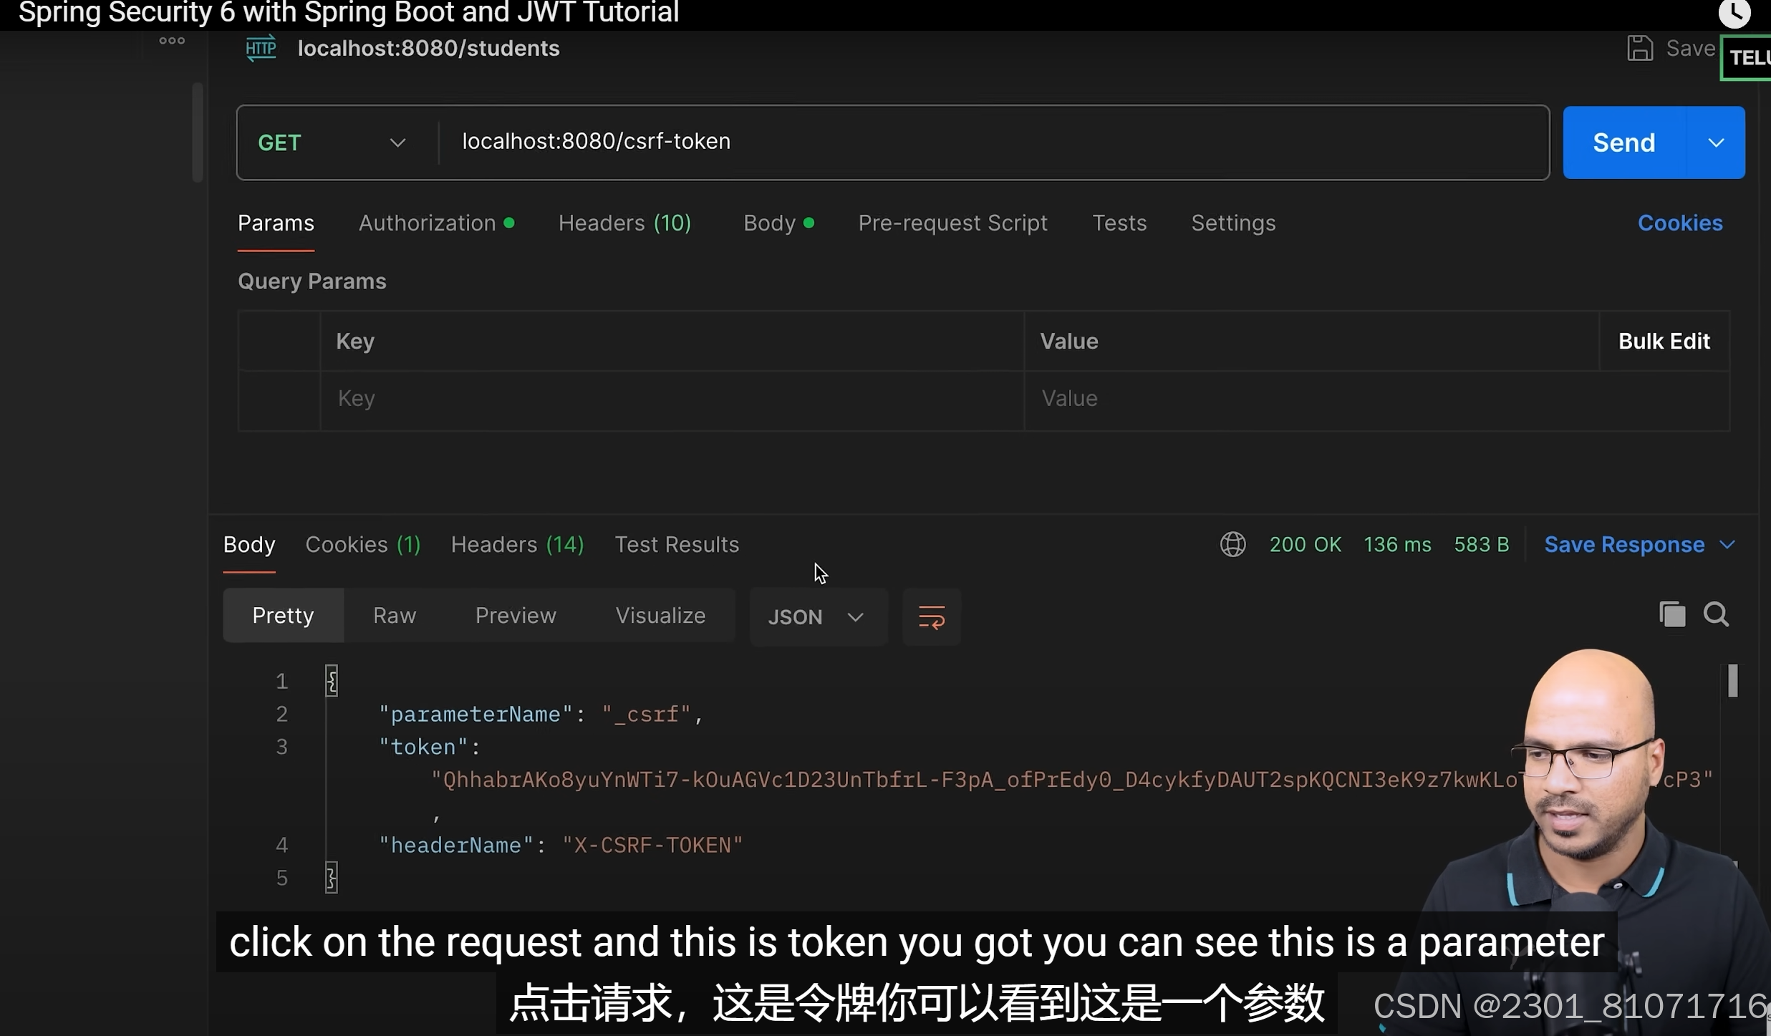Expand the Send button dropdown arrow

[x=1717, y=142]
